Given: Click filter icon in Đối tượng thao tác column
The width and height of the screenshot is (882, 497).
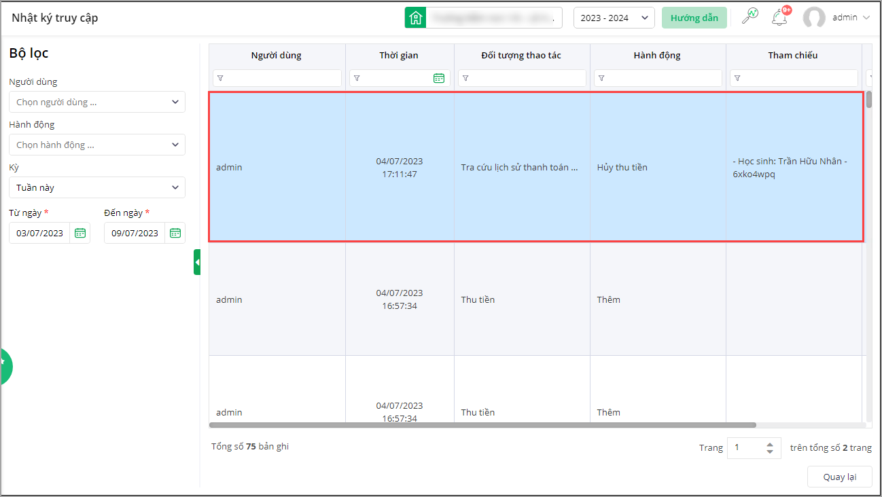Looking at the screenshot, I should (465, 78).
